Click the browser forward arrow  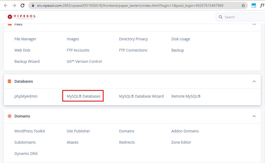tap(14, 5)
